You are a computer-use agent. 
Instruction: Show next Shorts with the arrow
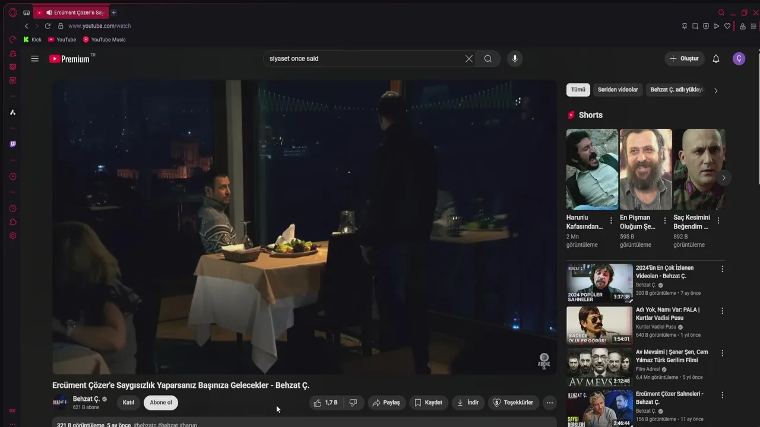tap(723, 178)
